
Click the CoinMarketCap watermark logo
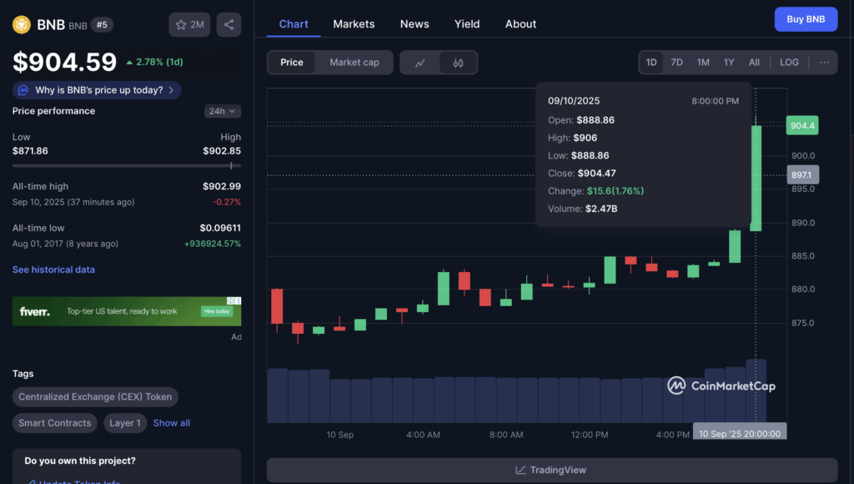click(721, 386)
